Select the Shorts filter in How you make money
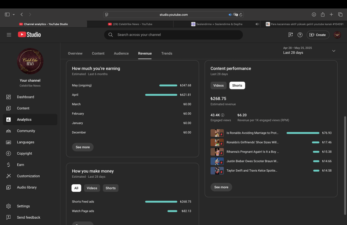 (x=110, y=188)
